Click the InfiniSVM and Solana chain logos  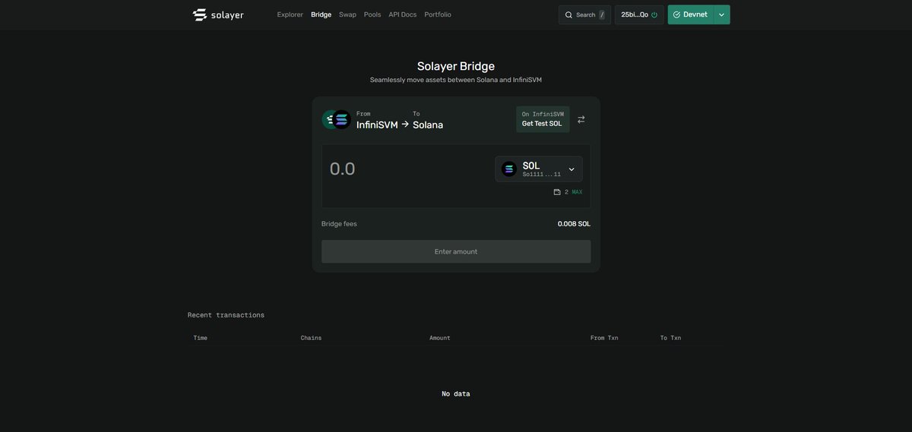(x=336, y=119)
